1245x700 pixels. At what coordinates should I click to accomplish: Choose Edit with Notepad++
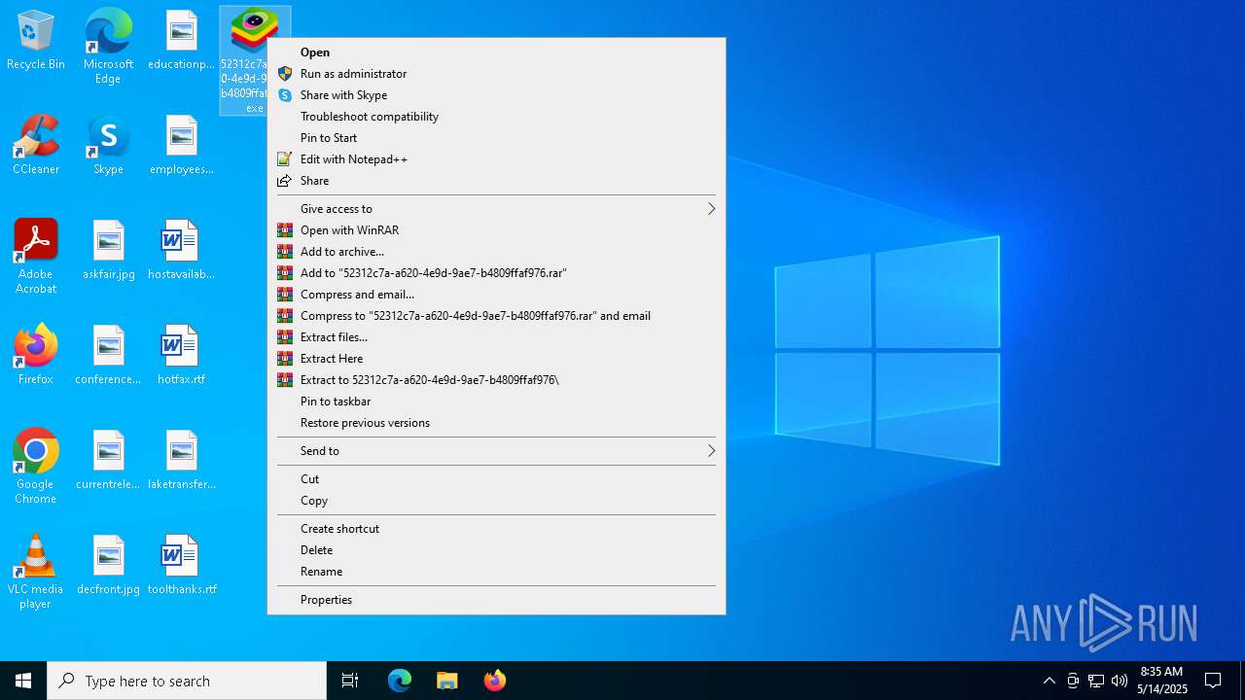[x=496, y=159]
